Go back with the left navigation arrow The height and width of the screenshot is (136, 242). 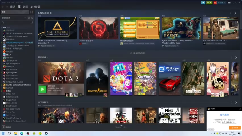click(x=3, y=7)
